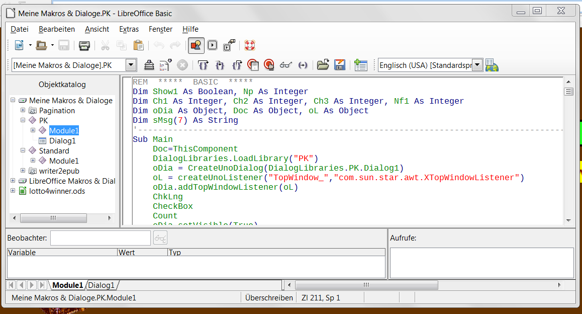This screenshot has height=314, width=582.
Task: Click the Single Step debugging icon
Action: coord(203,65)
